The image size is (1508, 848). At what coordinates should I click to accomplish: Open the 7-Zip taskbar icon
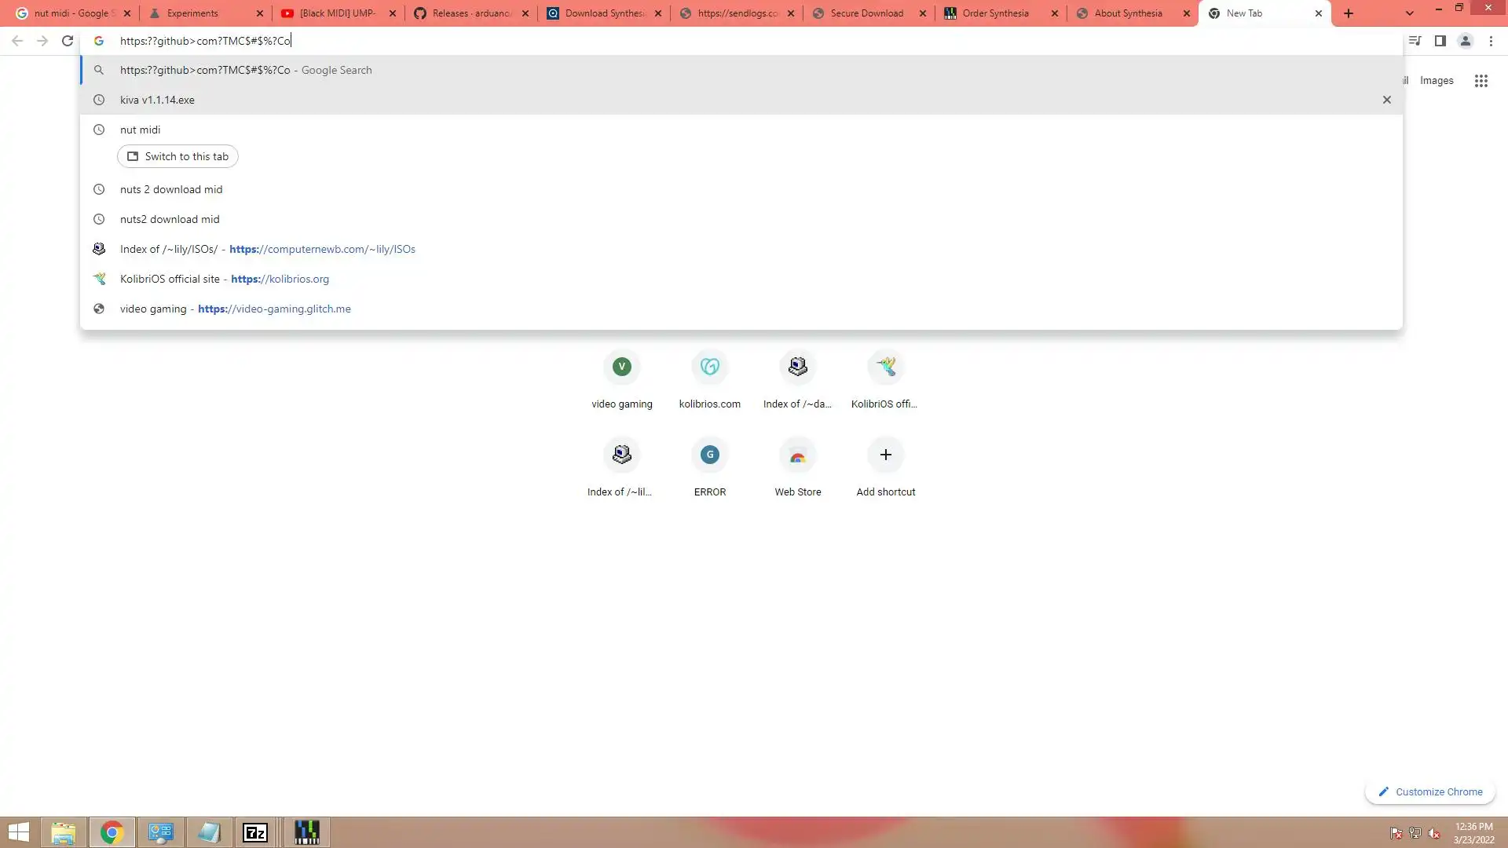[255, 832]
